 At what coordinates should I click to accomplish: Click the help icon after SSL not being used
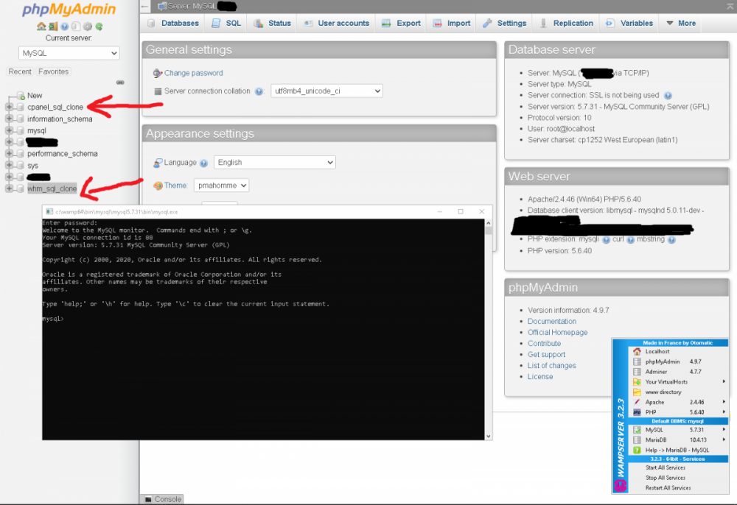tap(668, 96)
